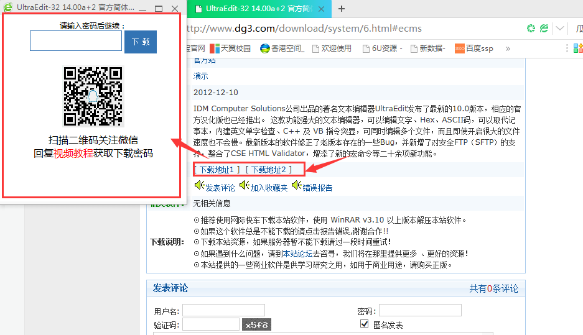
Task: Click the password input field in popup
Action: (76, 41)
